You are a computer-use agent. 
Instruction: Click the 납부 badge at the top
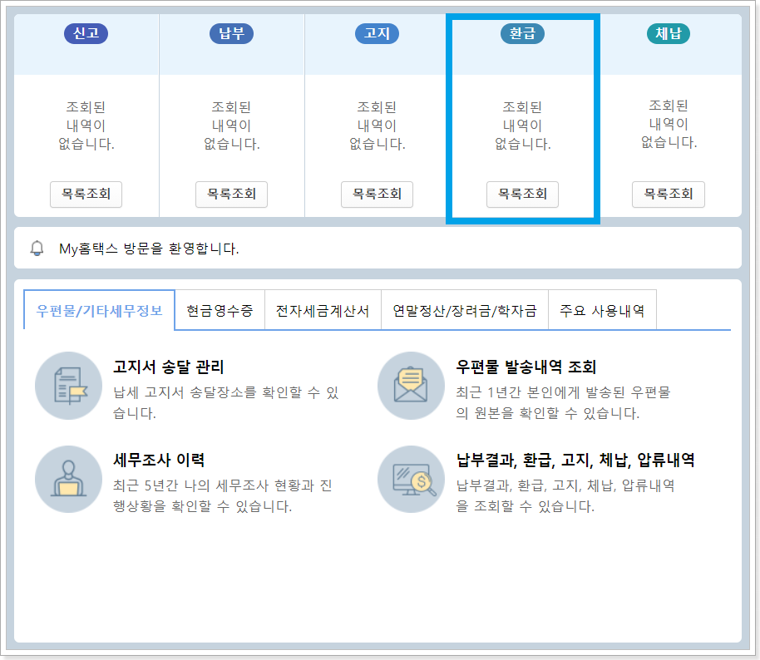231,33
